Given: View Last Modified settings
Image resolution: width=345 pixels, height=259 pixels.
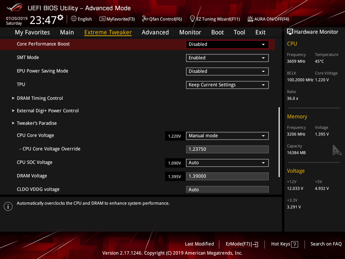Looking at the screenshot, I should [x=199, y=244].
